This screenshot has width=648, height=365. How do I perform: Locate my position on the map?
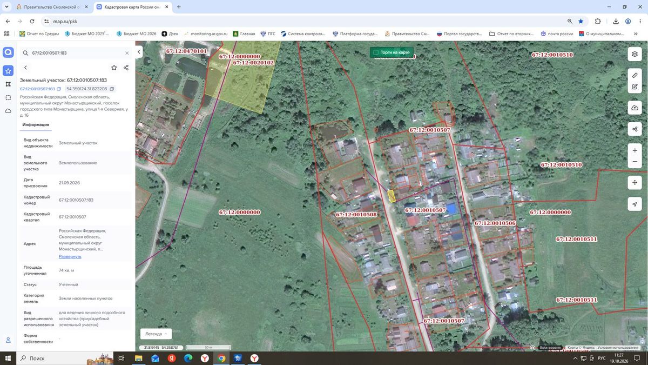(x=634, y=204)
